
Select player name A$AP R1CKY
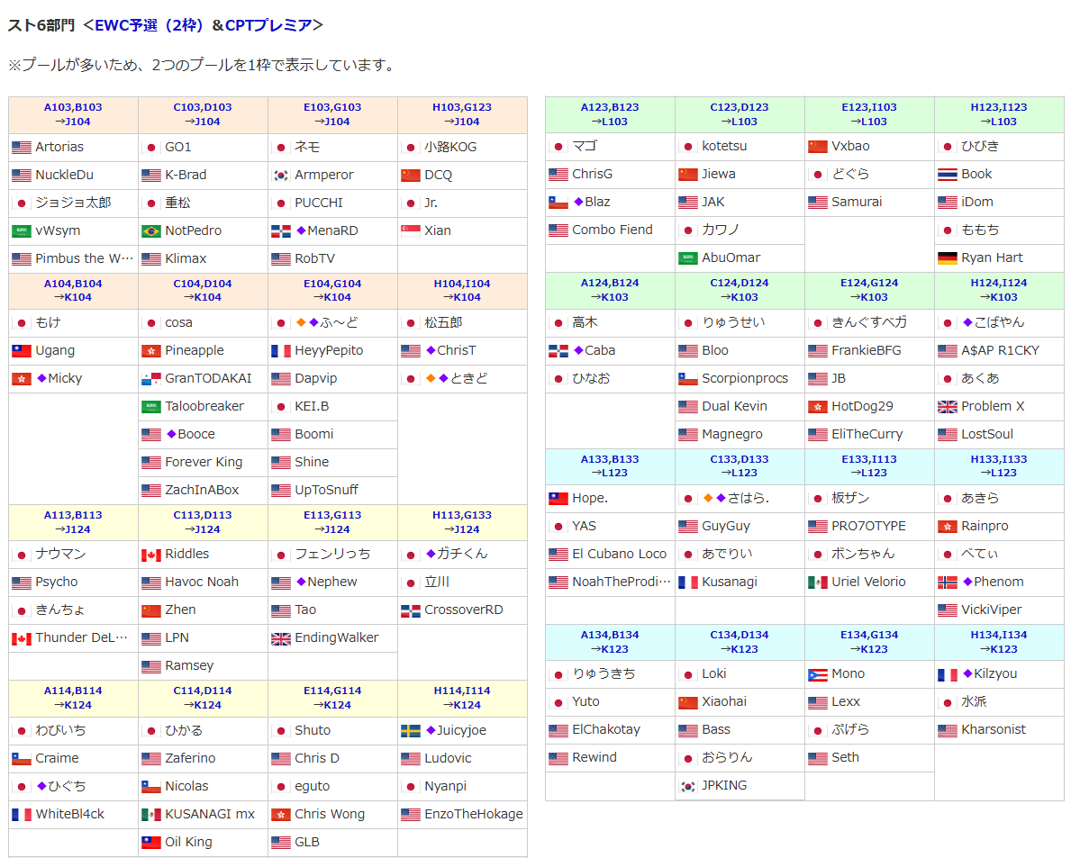tap(1001, 351)
